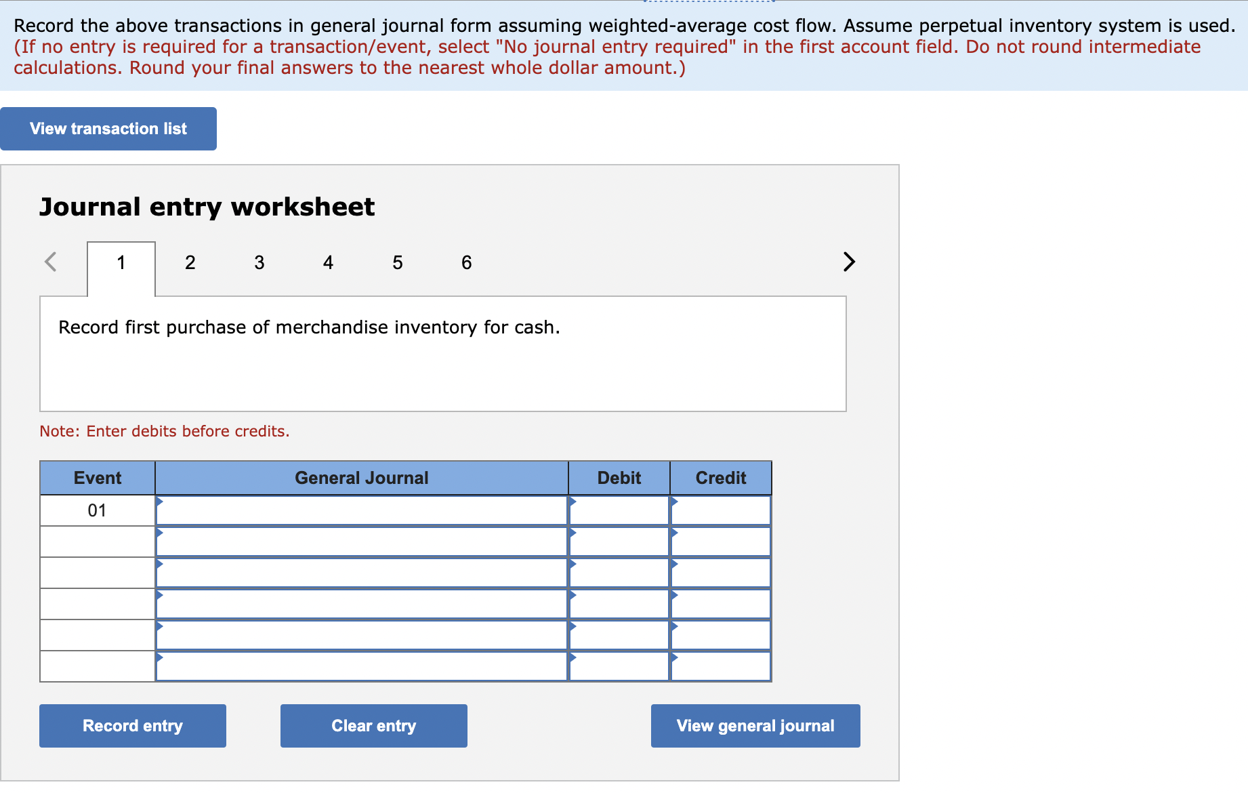Click the first row Debit amount field
The image size is (1248, 793).
tap(618, 510)
